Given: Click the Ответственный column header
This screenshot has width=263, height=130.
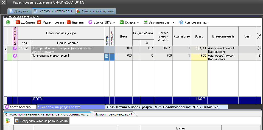Looking at the screenshot, I should tap(223, 36).
